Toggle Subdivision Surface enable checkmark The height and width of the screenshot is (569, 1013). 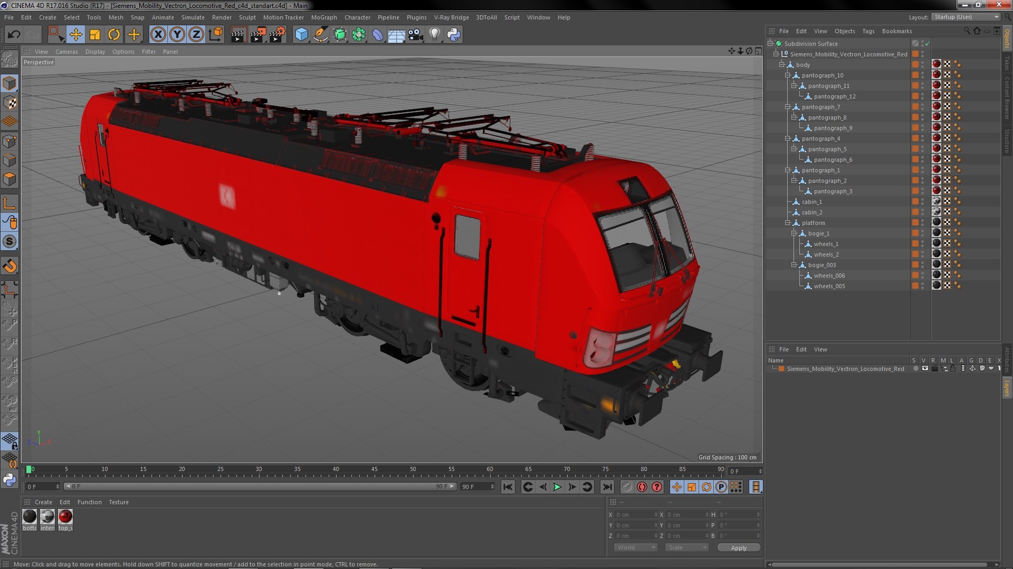pos(928,44)
